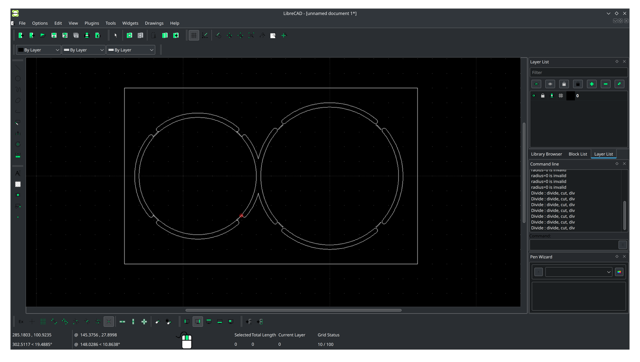Switch to the Block List tab
The height and width of the screenshot is (362, 640).
578,154
